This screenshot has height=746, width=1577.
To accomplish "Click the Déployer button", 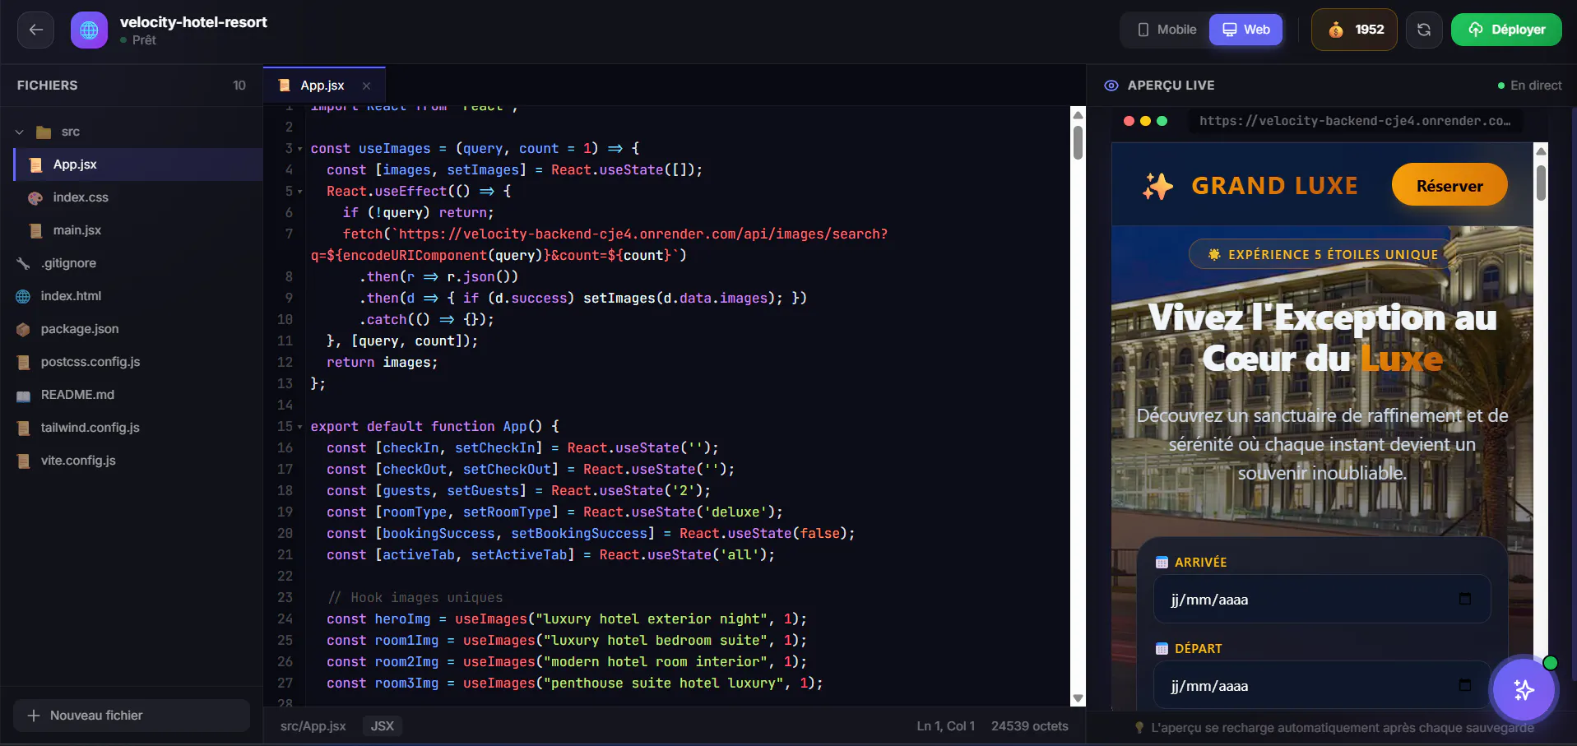I will click(1506, 30).
